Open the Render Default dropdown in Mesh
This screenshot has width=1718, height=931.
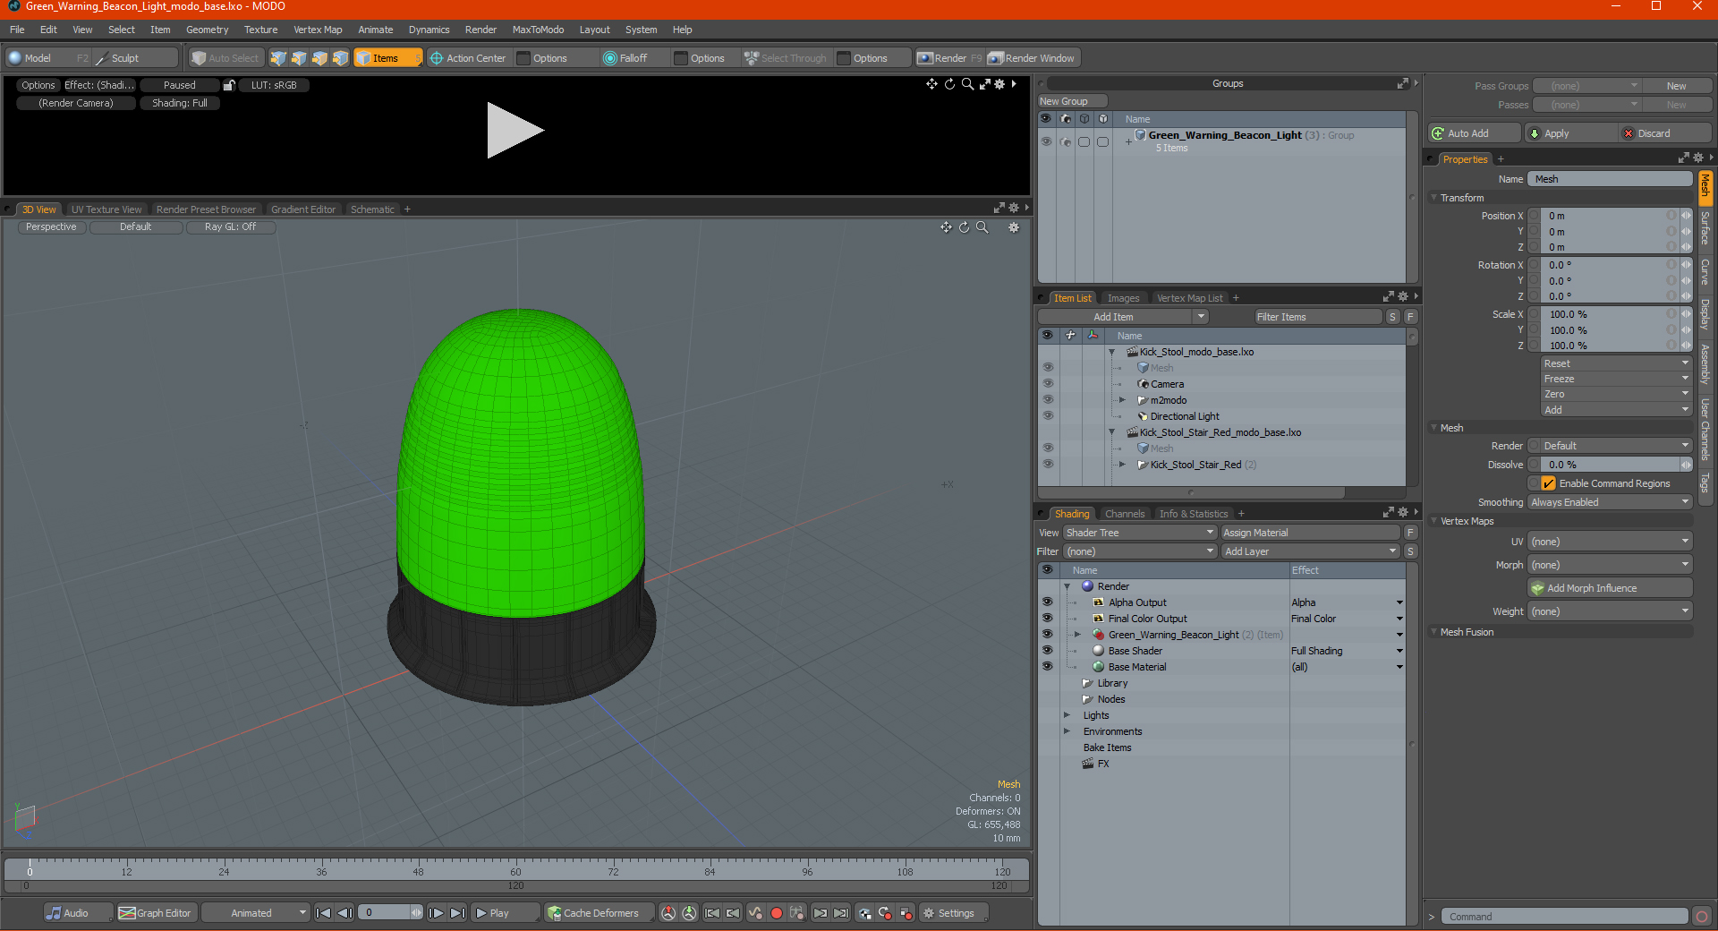click(1616, 446)
